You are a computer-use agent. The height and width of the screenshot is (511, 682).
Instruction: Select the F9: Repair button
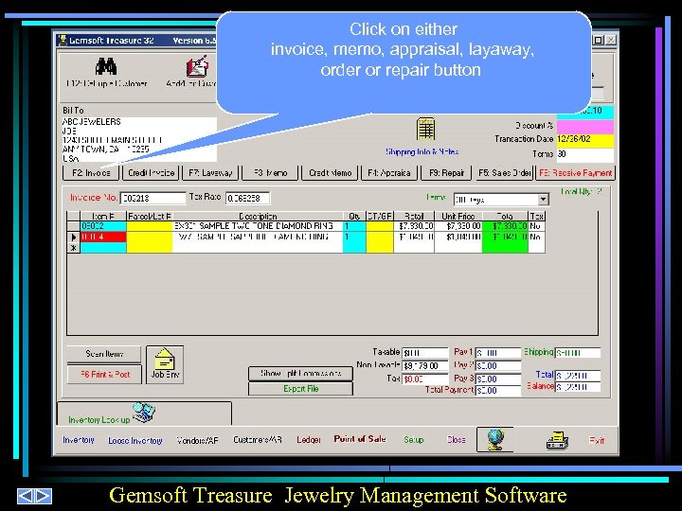point(447,173)
